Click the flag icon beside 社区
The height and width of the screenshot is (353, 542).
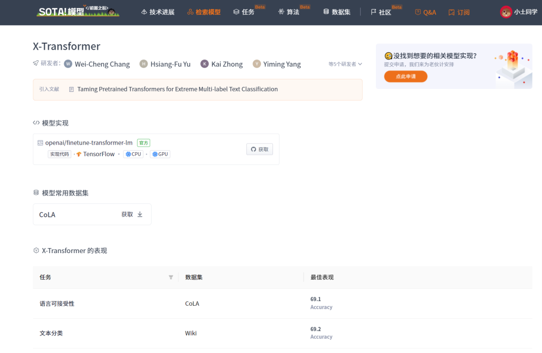coord(373,12)
